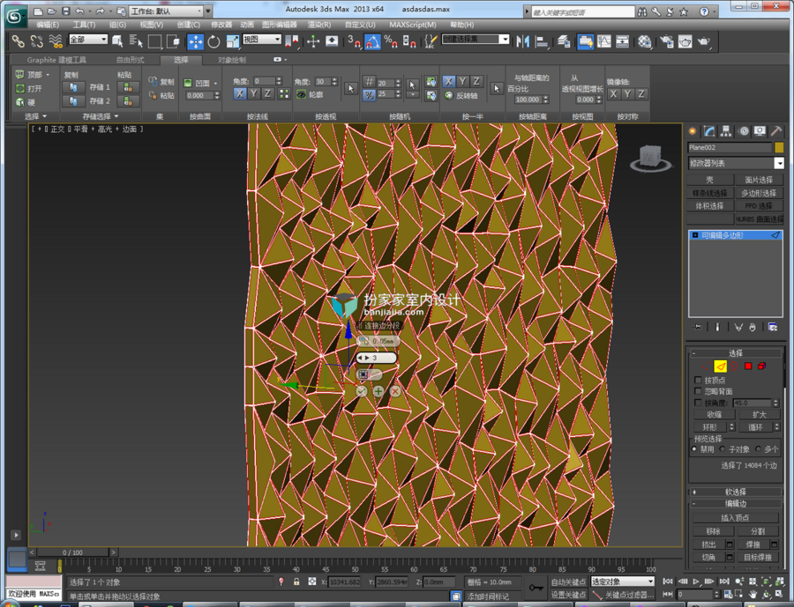Collapse the 选择 rollout in Modify panel

[x=735, y=353]
